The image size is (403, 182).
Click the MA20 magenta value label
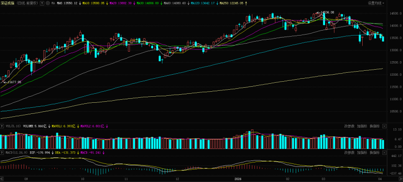point(121,4)
